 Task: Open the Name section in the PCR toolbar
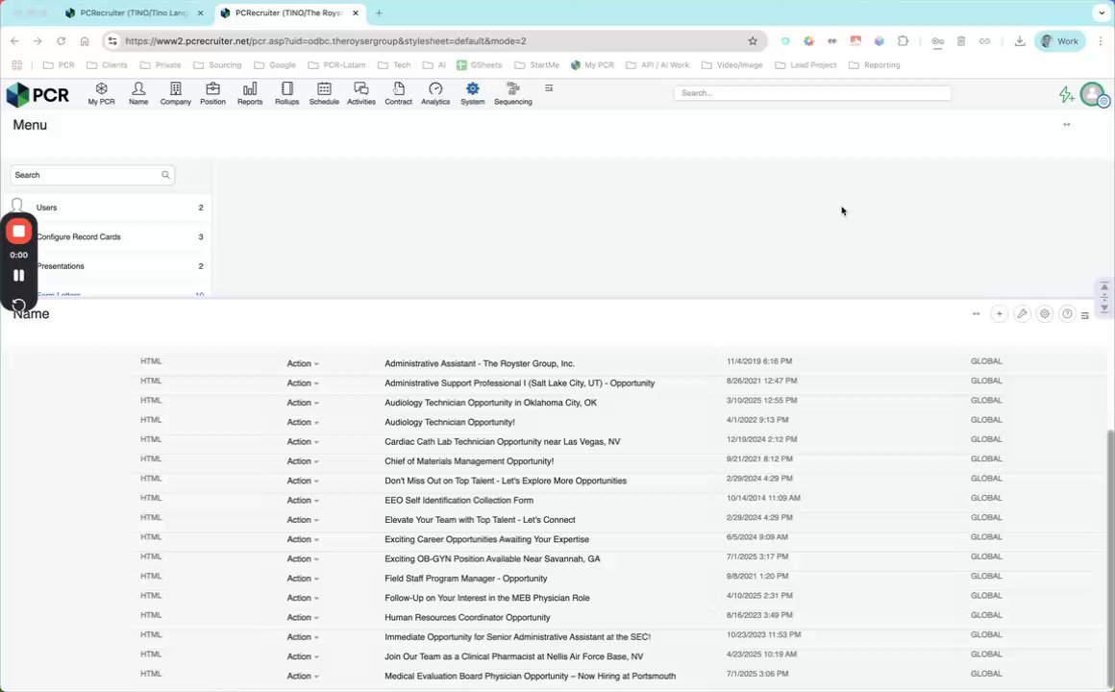point(138,93)
